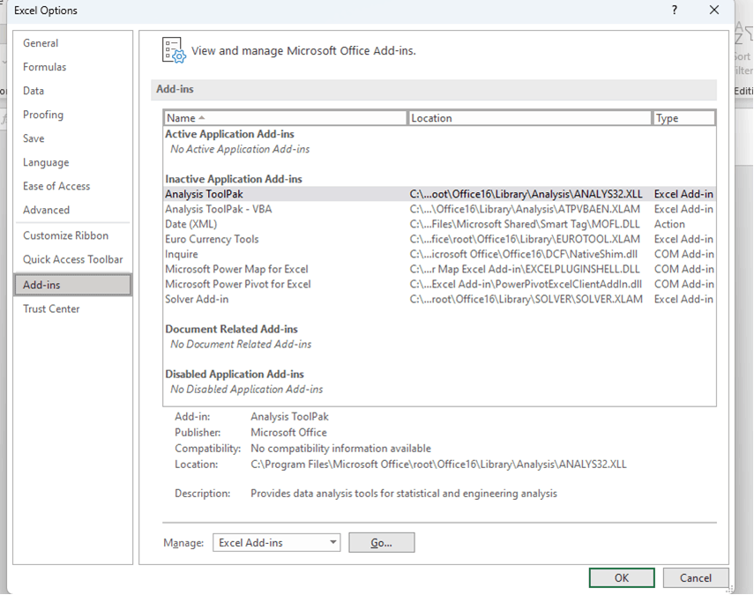Click the Go... button

(381, 543)
